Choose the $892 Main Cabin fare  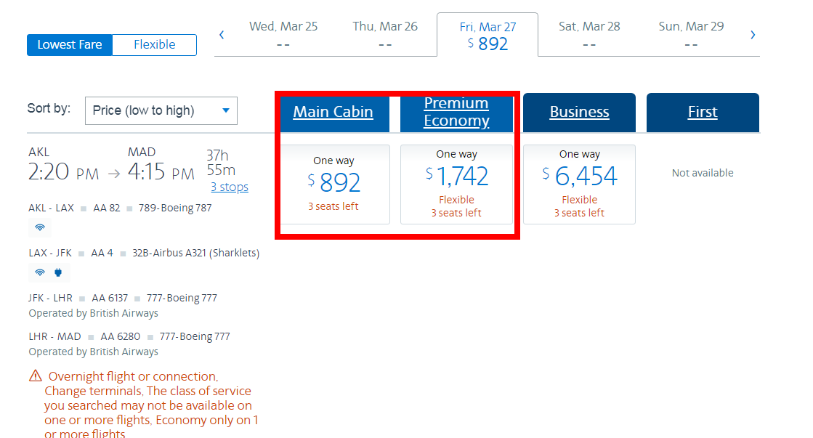333,184
